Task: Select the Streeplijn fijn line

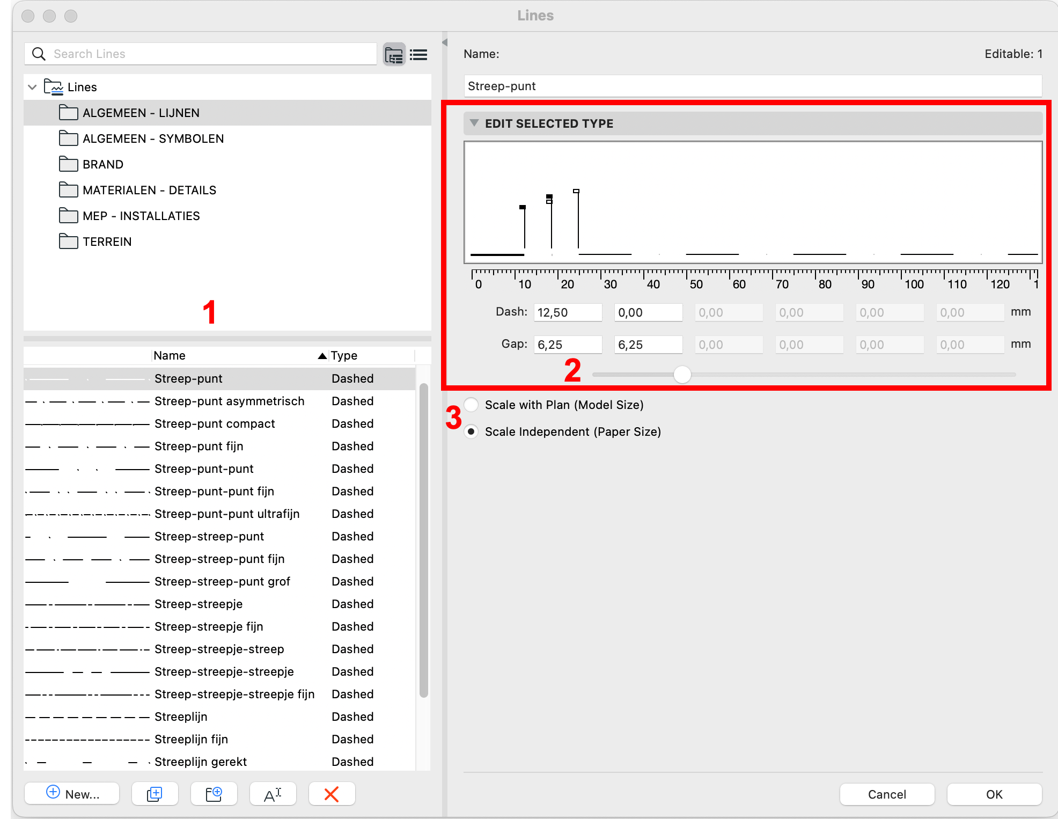Action: (219, 739)
